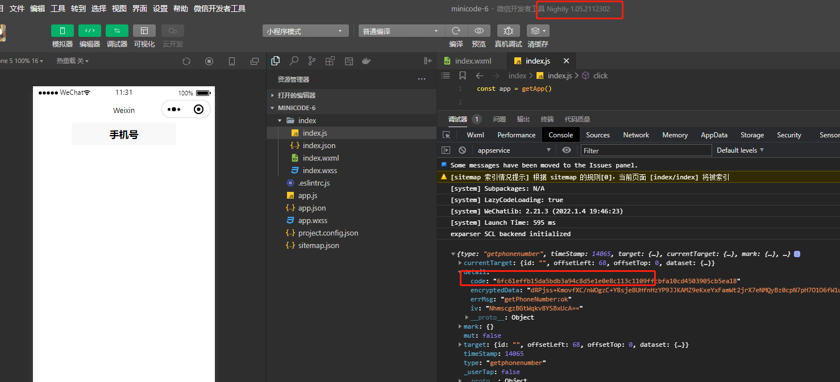Click the clear console icon
The height and width of the screenshot is (382, 840).
point(463,150)
